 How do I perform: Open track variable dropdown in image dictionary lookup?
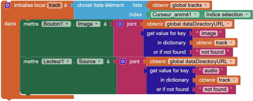(225, 43)
